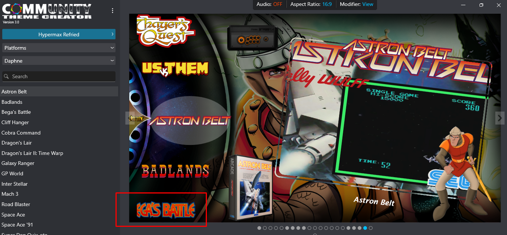Choose Bega's Battle from the list

59,112
